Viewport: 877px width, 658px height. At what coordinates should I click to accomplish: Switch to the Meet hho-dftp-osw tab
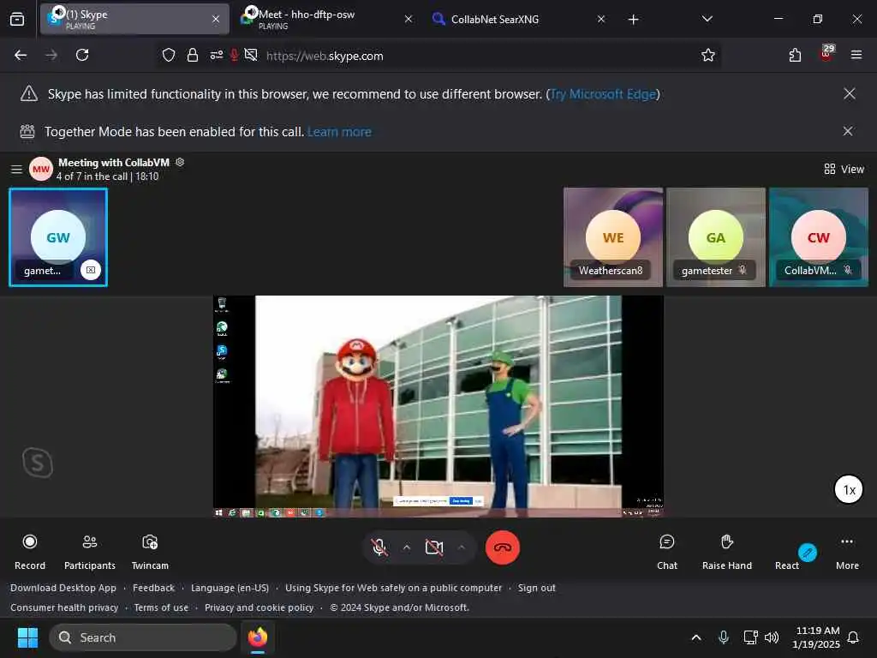click(x=327, y=19)
